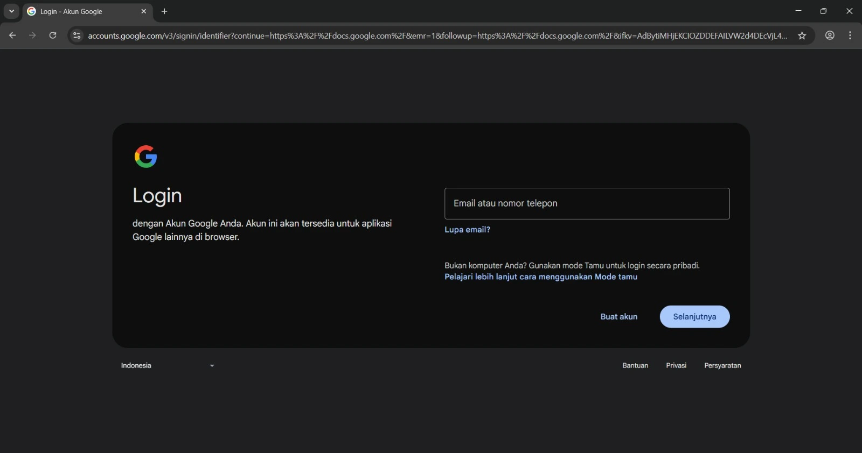The width and height of the screenshot is (862, 453).
Task: Click the Selanjutnya button
Action: [694, 316]
